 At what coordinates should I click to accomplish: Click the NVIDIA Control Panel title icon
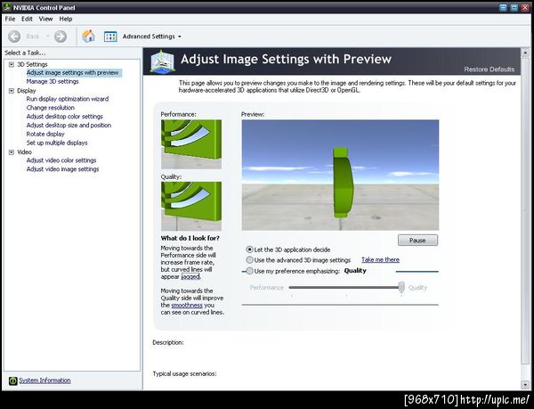point(6,7)
